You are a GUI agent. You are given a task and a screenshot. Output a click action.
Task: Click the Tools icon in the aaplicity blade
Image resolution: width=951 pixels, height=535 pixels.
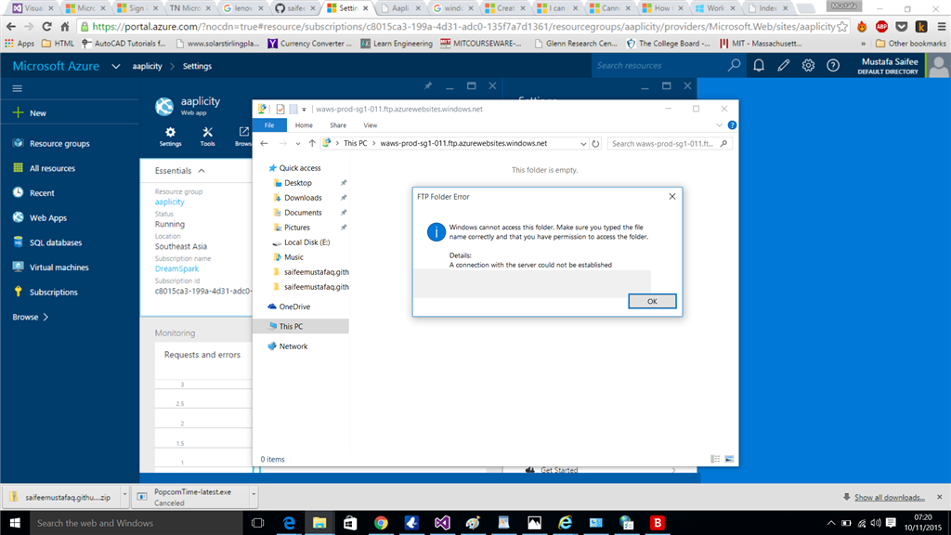click(207, 137)
